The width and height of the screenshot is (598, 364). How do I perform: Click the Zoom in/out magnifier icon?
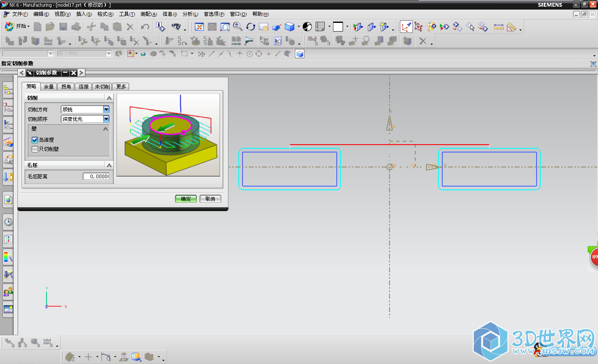click(238, 27)
